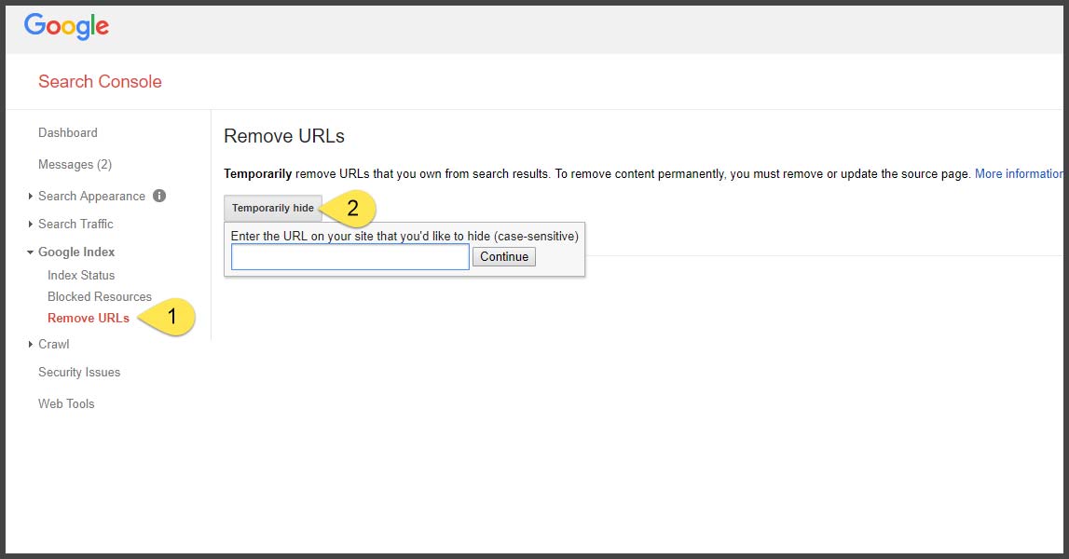Viewport: 1069px width, 559px height.
Task: Open the Search Appearance info icon
Action: (159, 196)
